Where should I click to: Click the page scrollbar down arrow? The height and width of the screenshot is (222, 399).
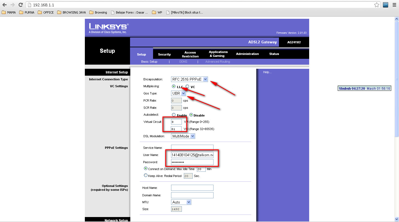click(397, 219)
